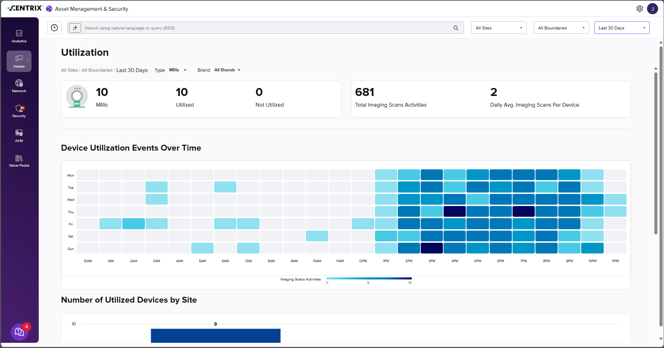Expand the All Sites dropdown

(x=499, y=28)
